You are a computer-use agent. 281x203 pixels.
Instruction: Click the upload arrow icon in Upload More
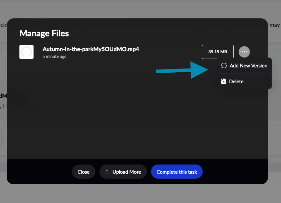(107, 172)
